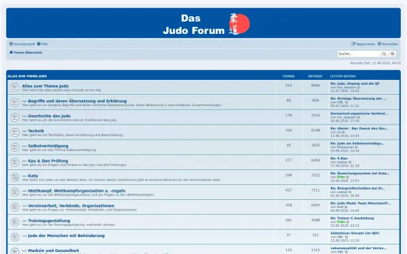
Task: Click forum icon beside Wettkampf, Wettkampforganisation
Action: [x=15, y=192]
